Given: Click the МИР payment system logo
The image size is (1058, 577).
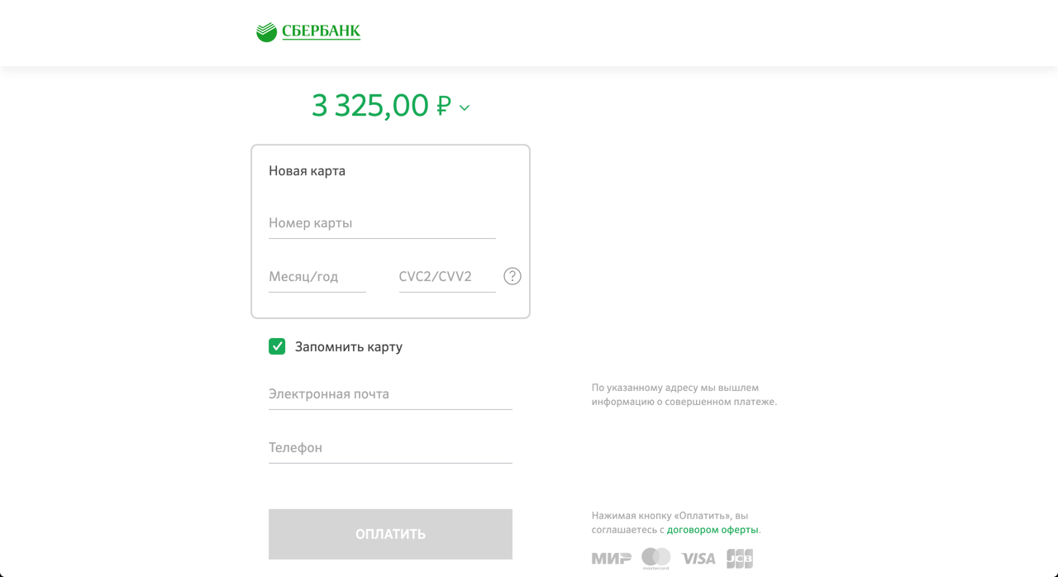Looking at the screenshot, I should [x=611, y=559].
